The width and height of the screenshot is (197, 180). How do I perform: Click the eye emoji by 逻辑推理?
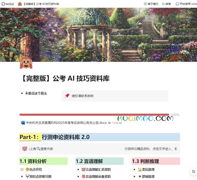pos(140,176)
